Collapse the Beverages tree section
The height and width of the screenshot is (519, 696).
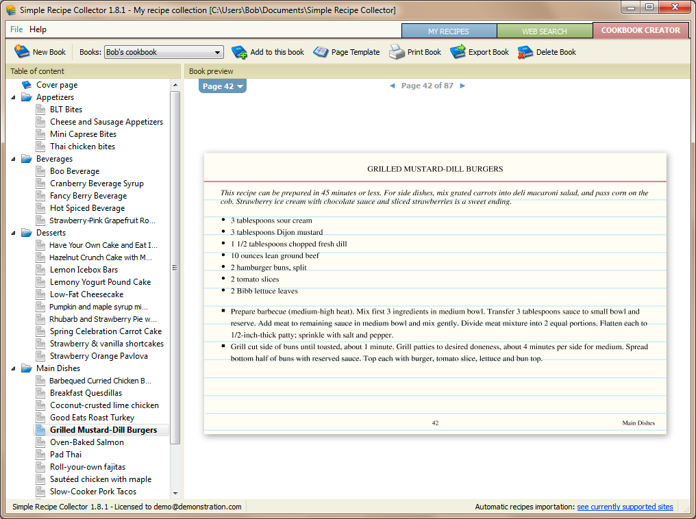(x=13, y=159)
